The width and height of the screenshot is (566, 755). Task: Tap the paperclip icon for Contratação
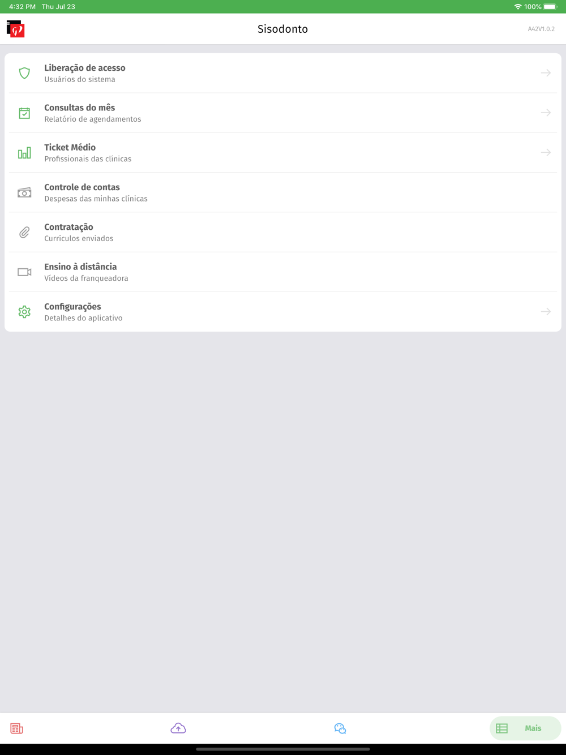(x=24, y=233)
